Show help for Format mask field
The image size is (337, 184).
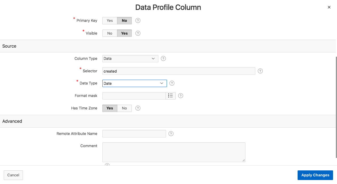click(181, 96)
